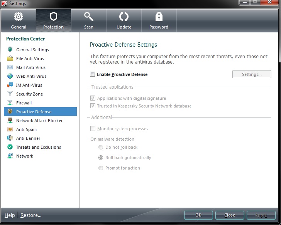Switch to the Scan tab
The image size is (281, 225).
(89, 20)
